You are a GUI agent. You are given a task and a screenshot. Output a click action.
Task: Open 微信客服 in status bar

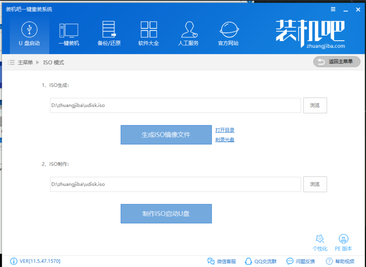click(222, 261)
